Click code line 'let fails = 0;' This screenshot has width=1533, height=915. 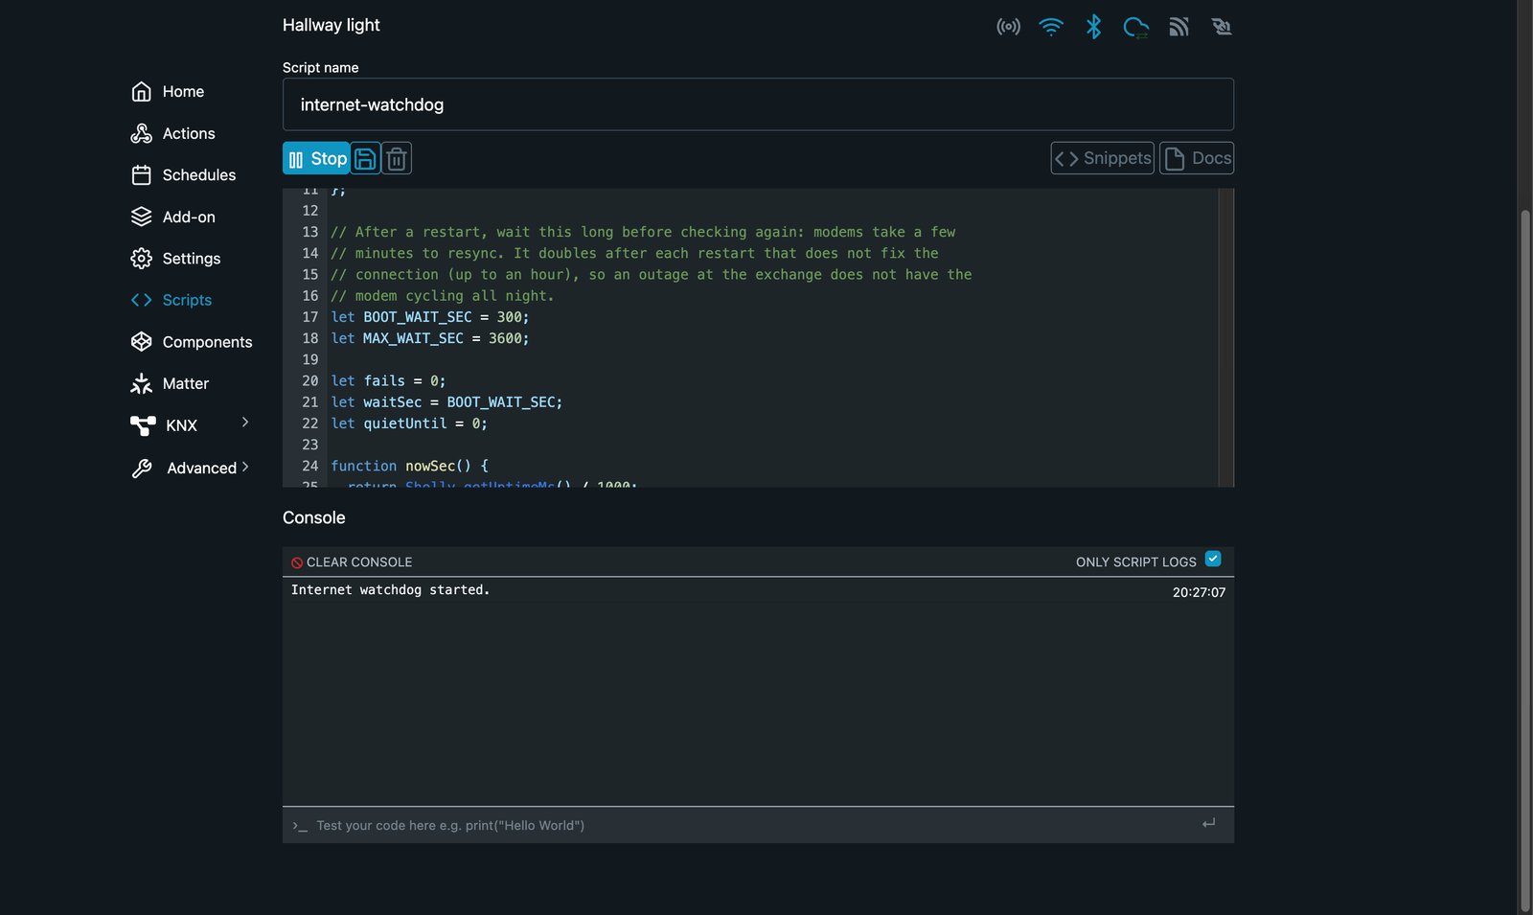click(388, 380)
